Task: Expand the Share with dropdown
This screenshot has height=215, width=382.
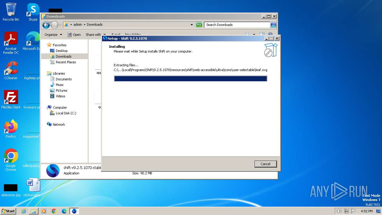Action: (x=95, y=35)
